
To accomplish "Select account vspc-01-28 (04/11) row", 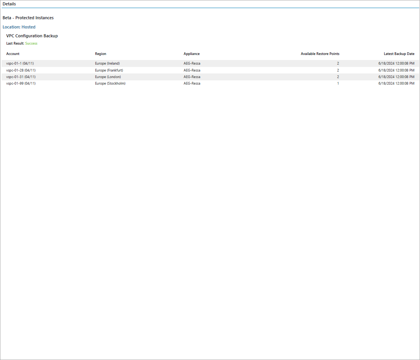I will pyautogui.click(x=210, y=70).
